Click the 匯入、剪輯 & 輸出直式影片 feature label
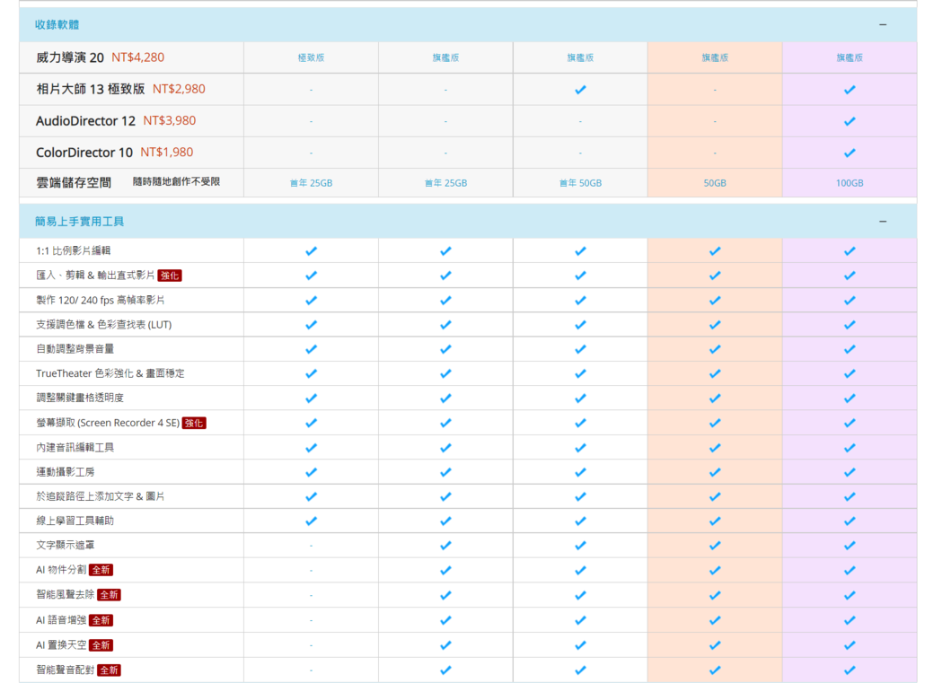 coord(95,276)
